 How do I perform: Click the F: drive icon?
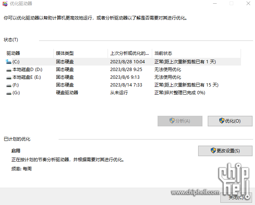pos(8,85)
